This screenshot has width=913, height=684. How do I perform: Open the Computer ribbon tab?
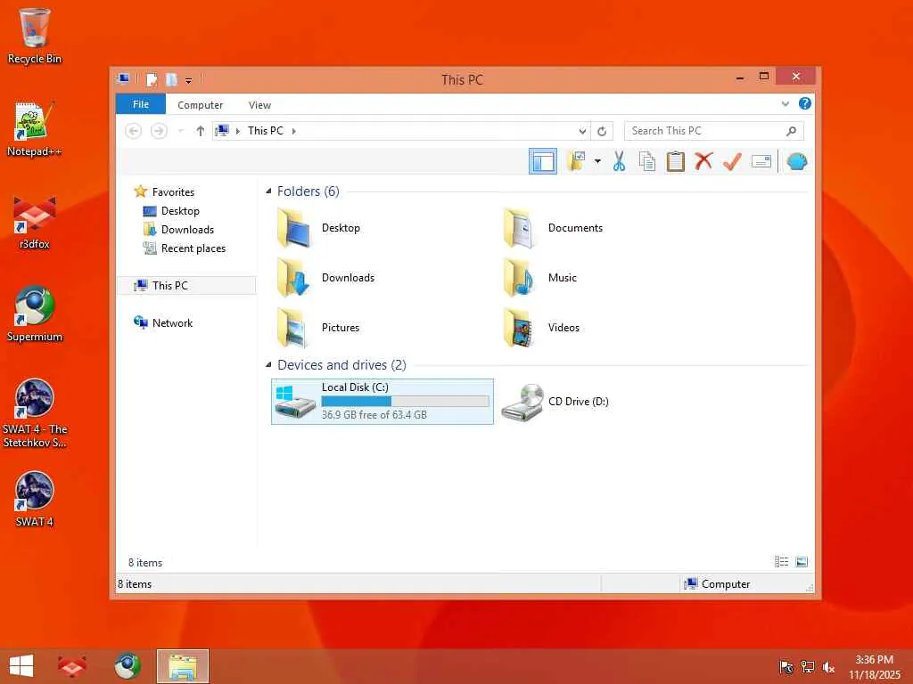[x=201, y=105]
